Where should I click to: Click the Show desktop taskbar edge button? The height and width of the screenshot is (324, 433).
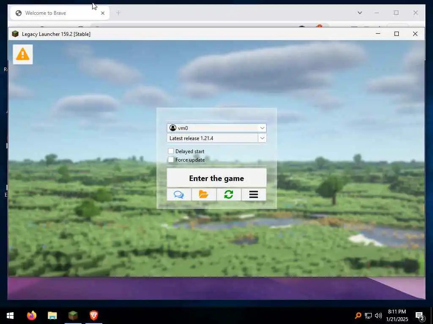click(432, 315)
